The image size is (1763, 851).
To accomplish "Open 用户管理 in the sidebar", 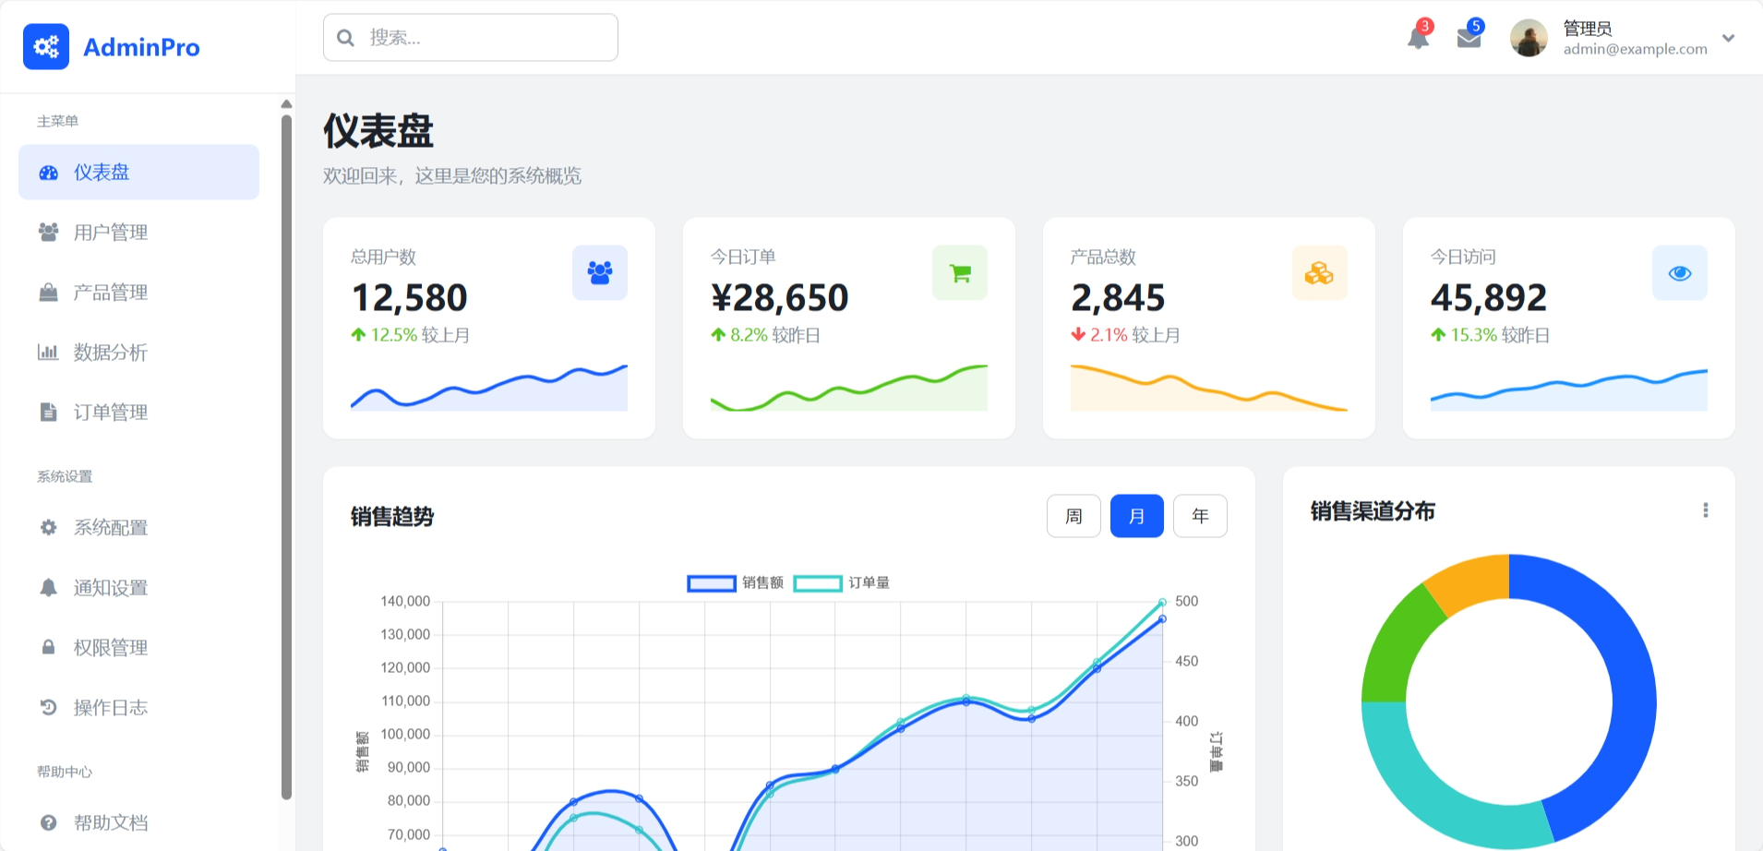I will tap(111, 233).
